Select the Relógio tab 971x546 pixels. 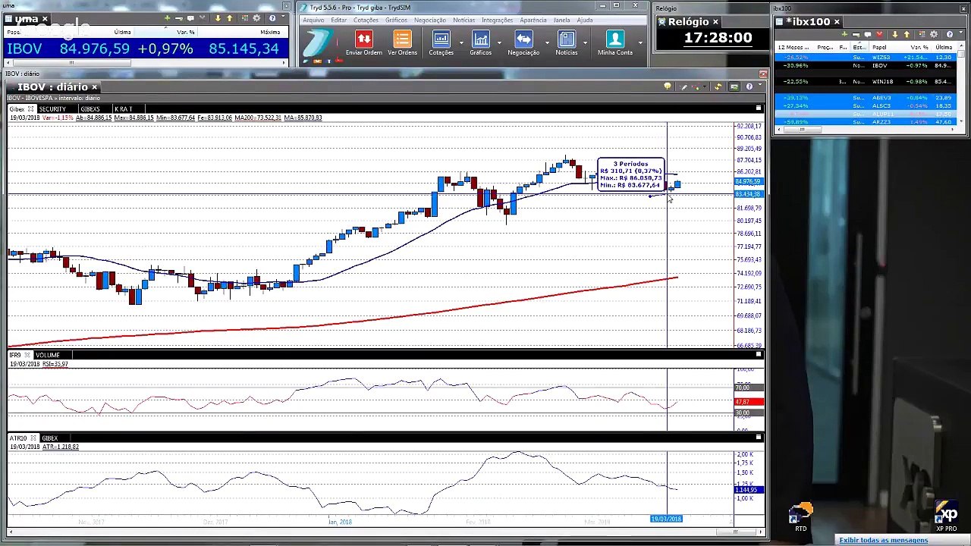coord(688,22)
